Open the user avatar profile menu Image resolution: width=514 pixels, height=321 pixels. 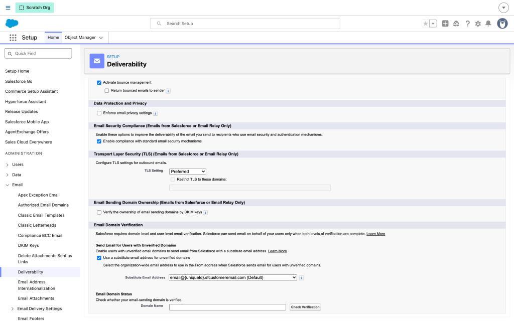point(502,24)
